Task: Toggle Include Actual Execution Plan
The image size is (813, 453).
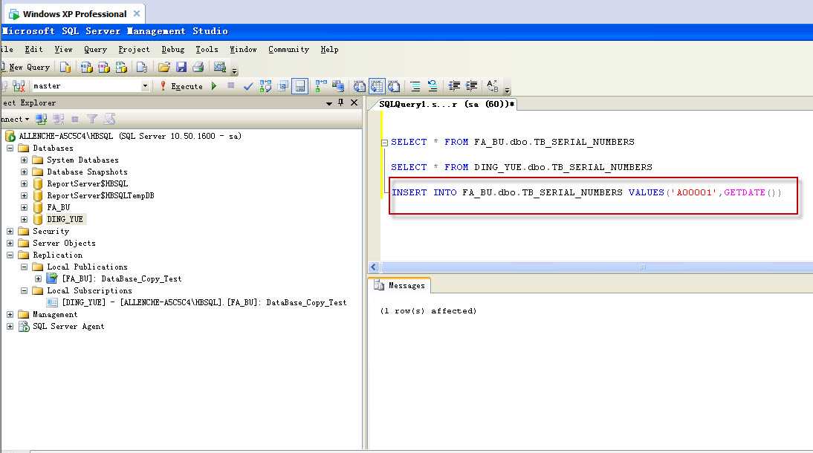Action: pos(321,86)
